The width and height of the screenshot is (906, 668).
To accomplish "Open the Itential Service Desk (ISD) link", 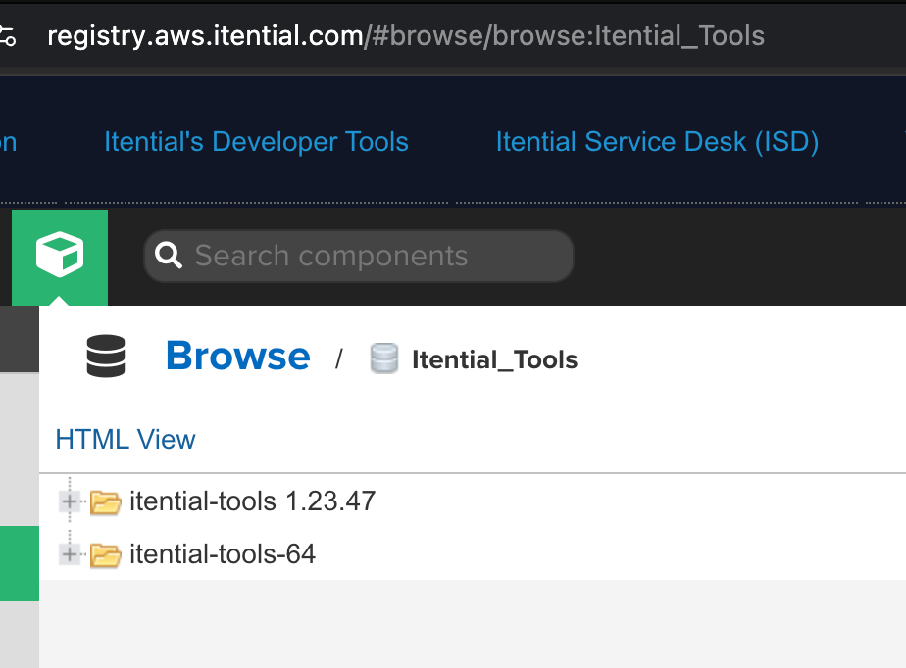I will point(656,142).
